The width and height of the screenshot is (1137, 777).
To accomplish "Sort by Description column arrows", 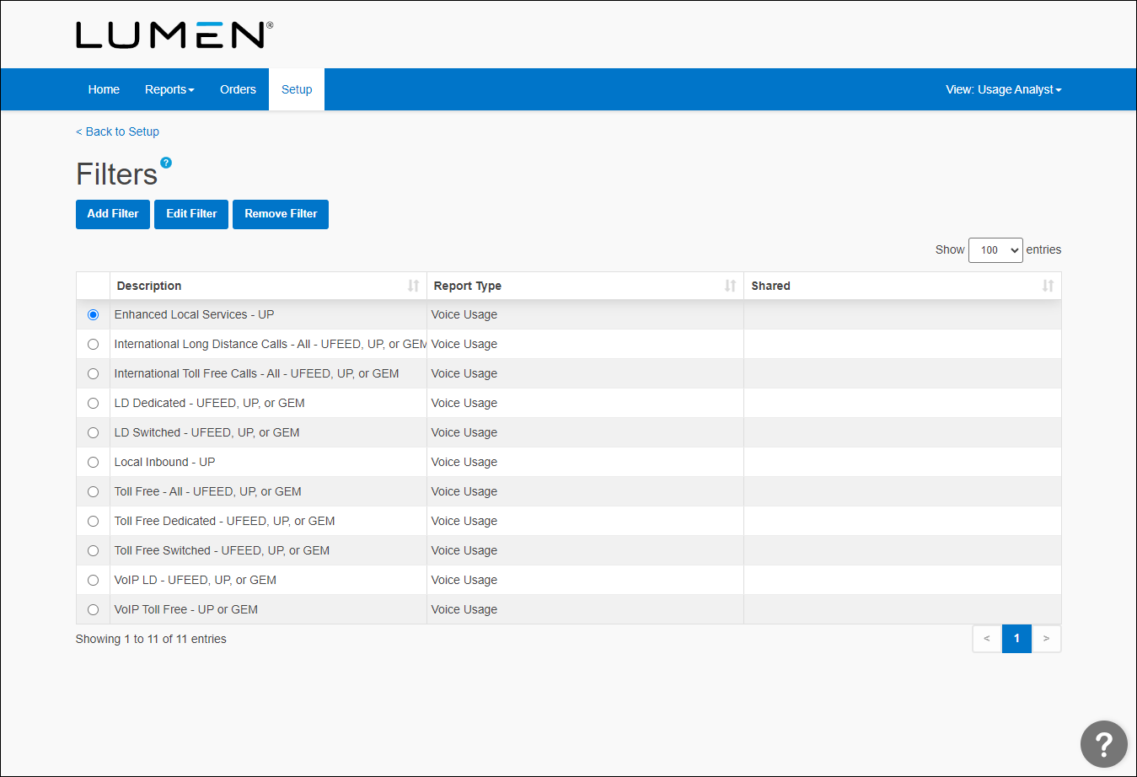I will click(x=413, y=286).
